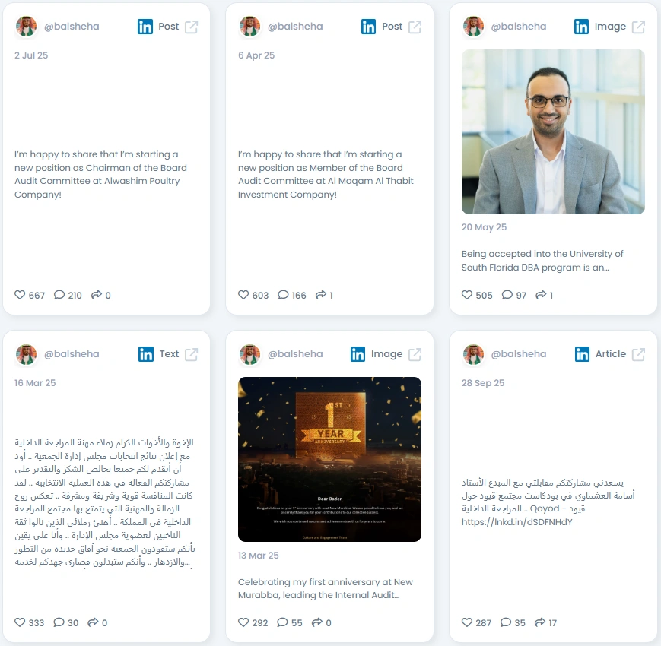Screen dimensions: 661x646
Task: Open the lnkd.in/dSDFNHdY link text
Action: [x=516, y=522]
